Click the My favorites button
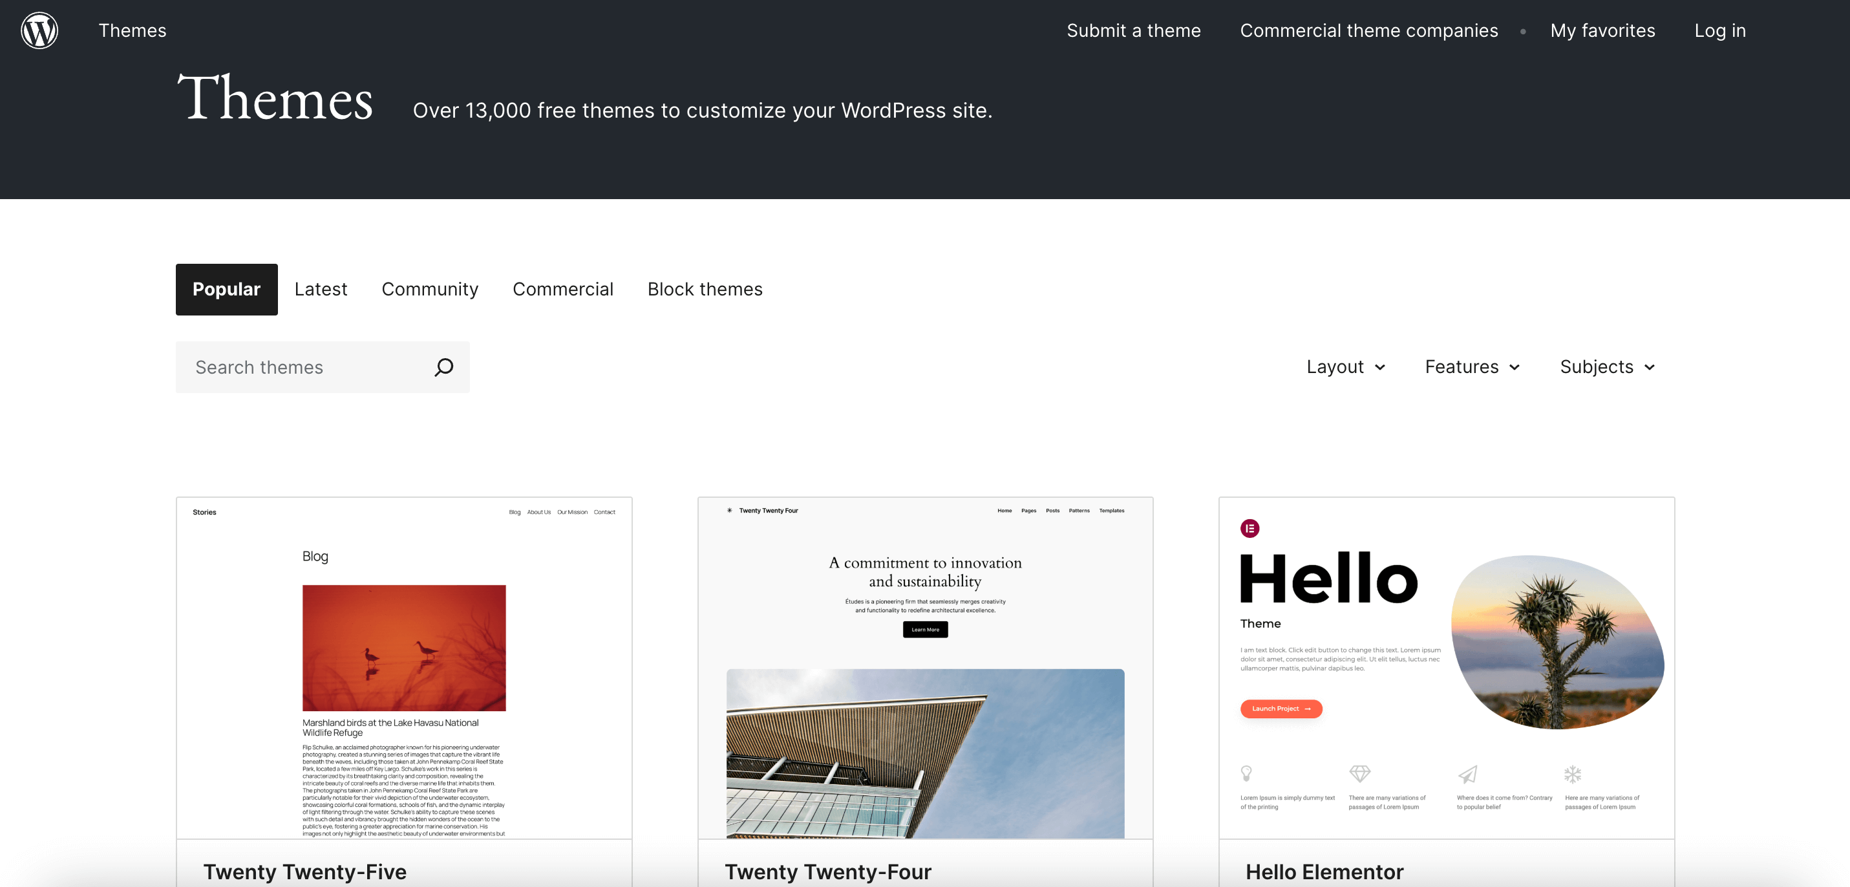1850x887 pixels. [1602, 30]
